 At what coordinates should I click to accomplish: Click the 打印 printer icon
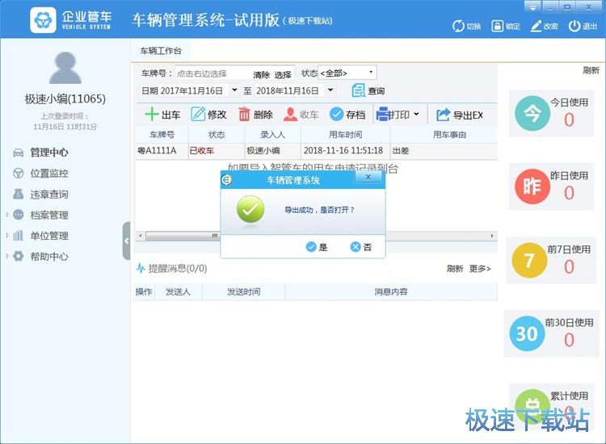tap(383, 115)
